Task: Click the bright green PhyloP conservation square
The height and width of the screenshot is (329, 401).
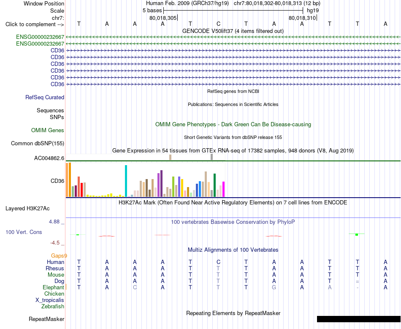Action: [357, 234]
